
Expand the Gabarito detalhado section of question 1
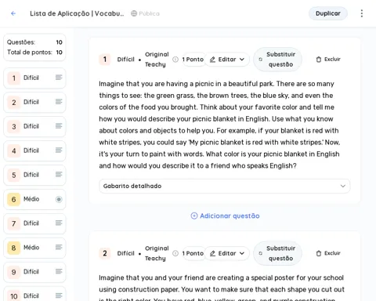(225, 186)
